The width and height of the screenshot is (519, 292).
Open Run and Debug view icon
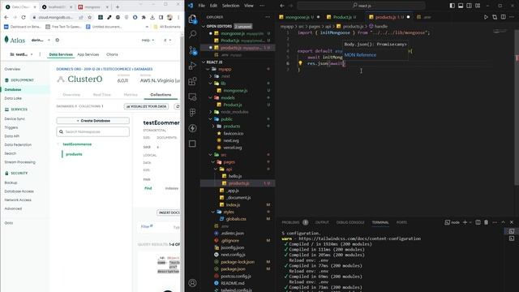coord(192,66)
